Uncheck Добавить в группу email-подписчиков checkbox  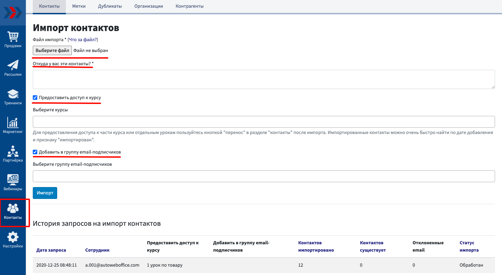35,152
